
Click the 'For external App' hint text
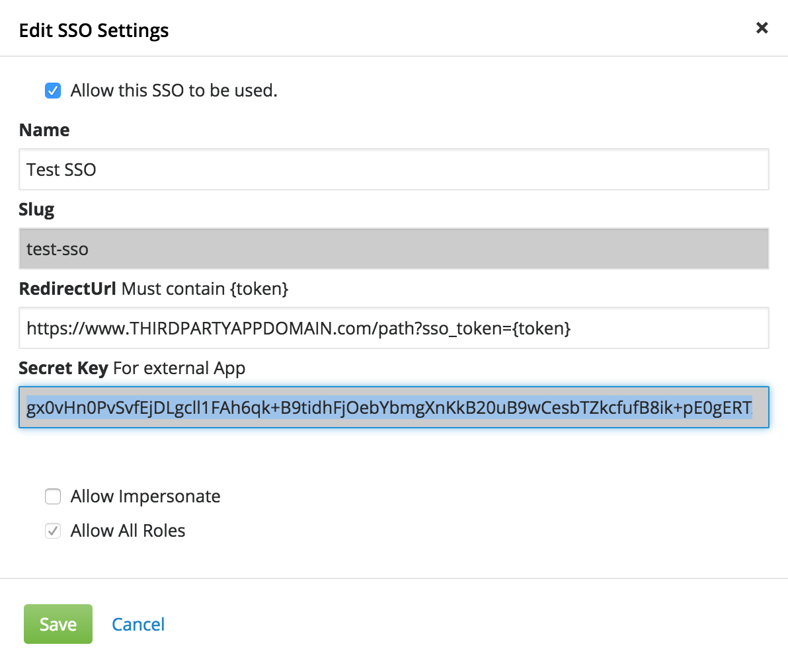(179, 368)
